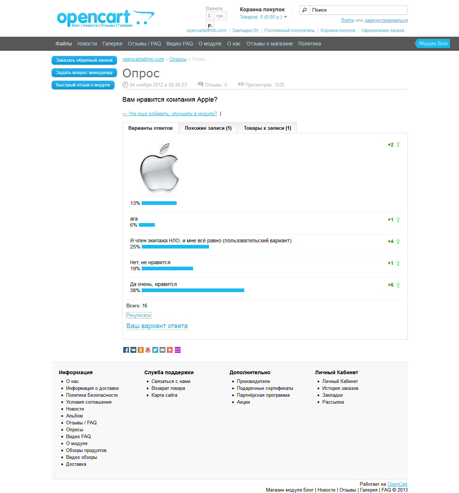The image size is (459, 493).
Task: Click the purple lines icon after share buttons
Action: [x=178, y=350]
